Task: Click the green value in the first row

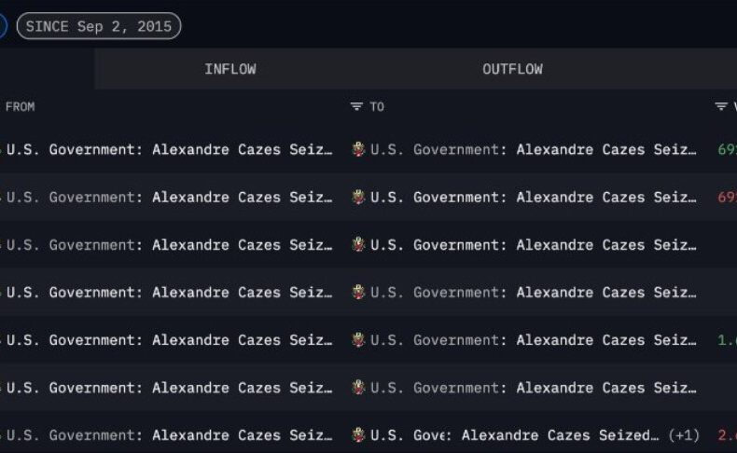Action: pyautogui.click(x=727, y=150)
